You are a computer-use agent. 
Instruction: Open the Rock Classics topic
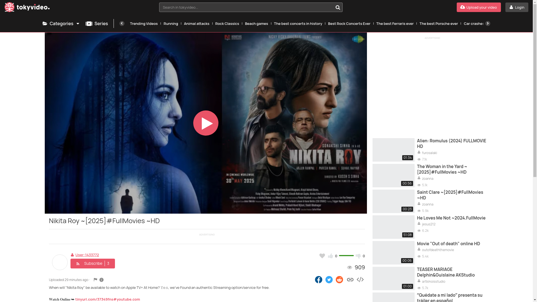(x=227, y=23)
